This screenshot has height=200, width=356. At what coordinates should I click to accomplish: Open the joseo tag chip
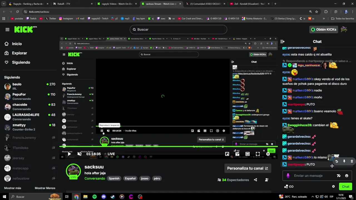pos(145,178)
